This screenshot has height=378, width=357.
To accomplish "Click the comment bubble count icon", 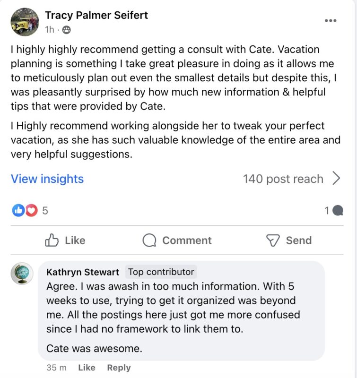I will coord(338,211).
